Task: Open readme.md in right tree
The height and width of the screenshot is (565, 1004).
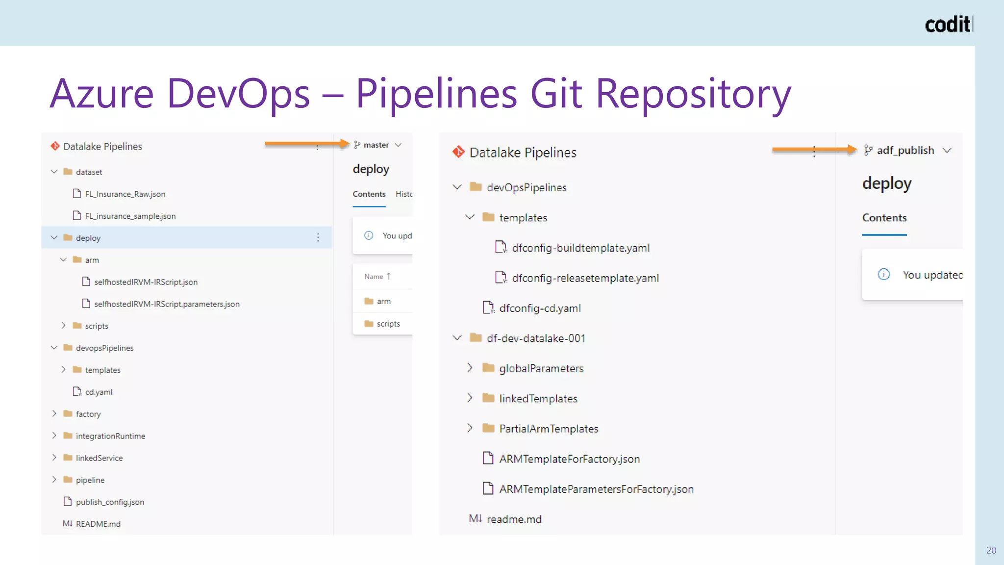Action: (514, 519)
